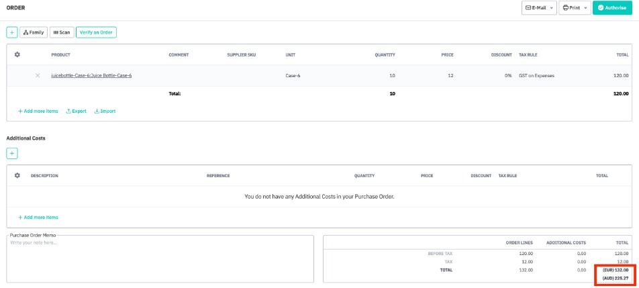The width and height of the screenshot is (639, 288).
Task: Add more items to Additional Costs
Action: coord(38,218)
